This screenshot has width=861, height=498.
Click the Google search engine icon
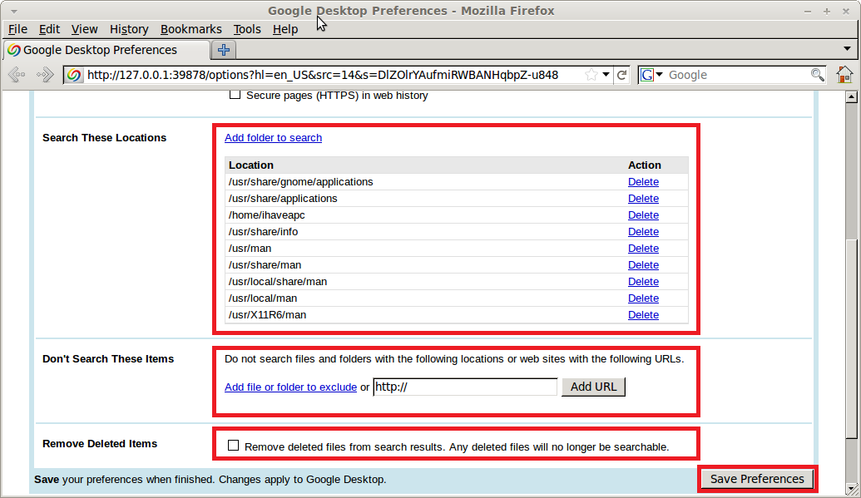(x=647, y=75)
